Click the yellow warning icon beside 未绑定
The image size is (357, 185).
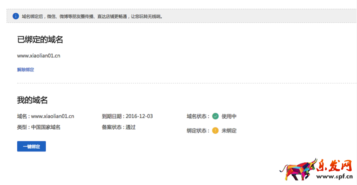[x=215, y=130]
